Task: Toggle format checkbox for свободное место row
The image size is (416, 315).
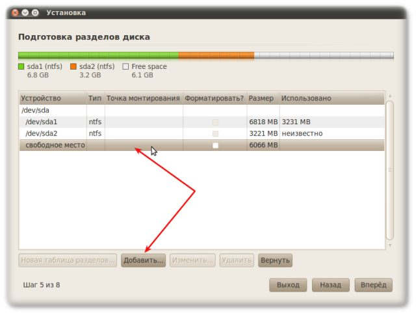Action: (215, 146)
